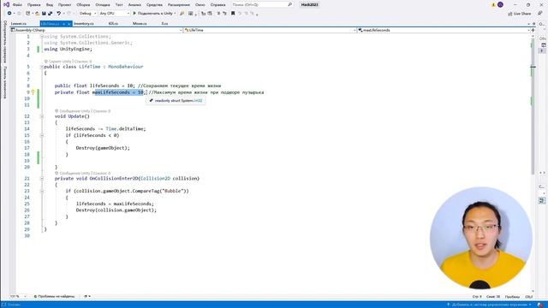Click the split editor icon at the navigation bar's end
Screen dimensions: 548x308
(x=533, y=31)
